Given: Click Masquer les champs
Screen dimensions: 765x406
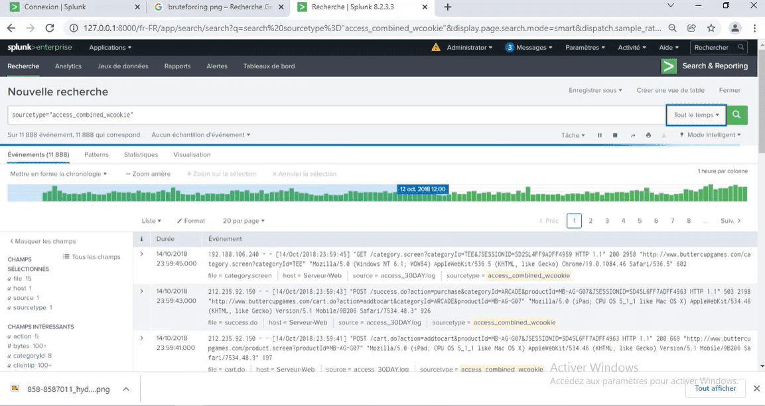Looking at the screenshot, I should pos(43,241).
